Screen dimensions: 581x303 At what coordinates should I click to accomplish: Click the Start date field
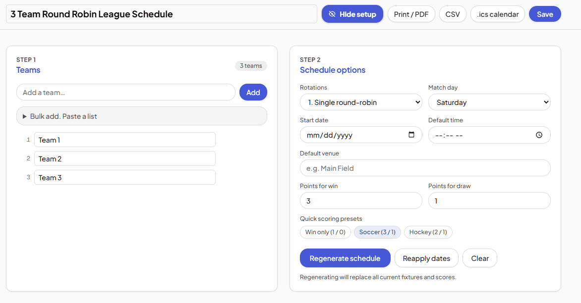pyautogui.click(x=361, y=135)
